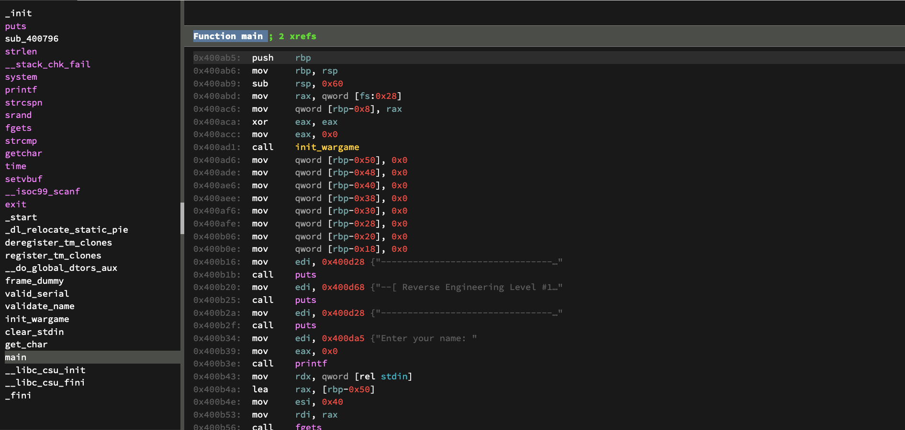905x430 pixels.
Task: Click address 0x400d28 at line 0x400b2a
Action: [x=343, y=313]
